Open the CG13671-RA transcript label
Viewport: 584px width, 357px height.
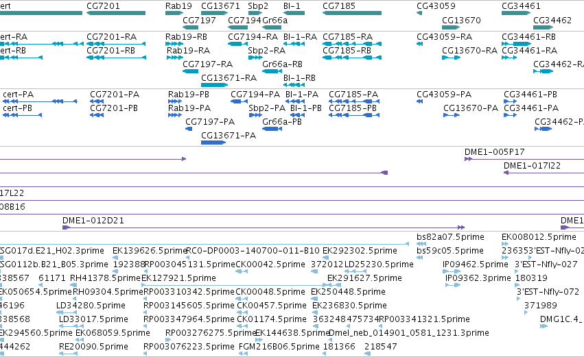(x=229, y=77)
